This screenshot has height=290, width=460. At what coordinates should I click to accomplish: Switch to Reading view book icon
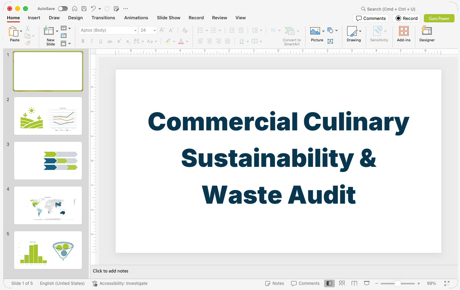coord(354,283)
